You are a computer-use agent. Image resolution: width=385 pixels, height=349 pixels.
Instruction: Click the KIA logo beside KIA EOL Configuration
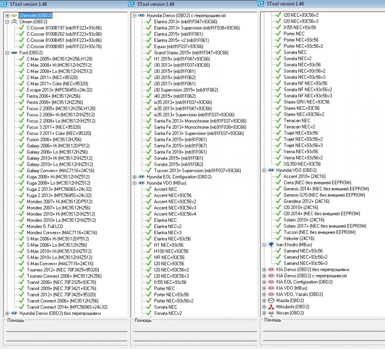tap(271, 282)
